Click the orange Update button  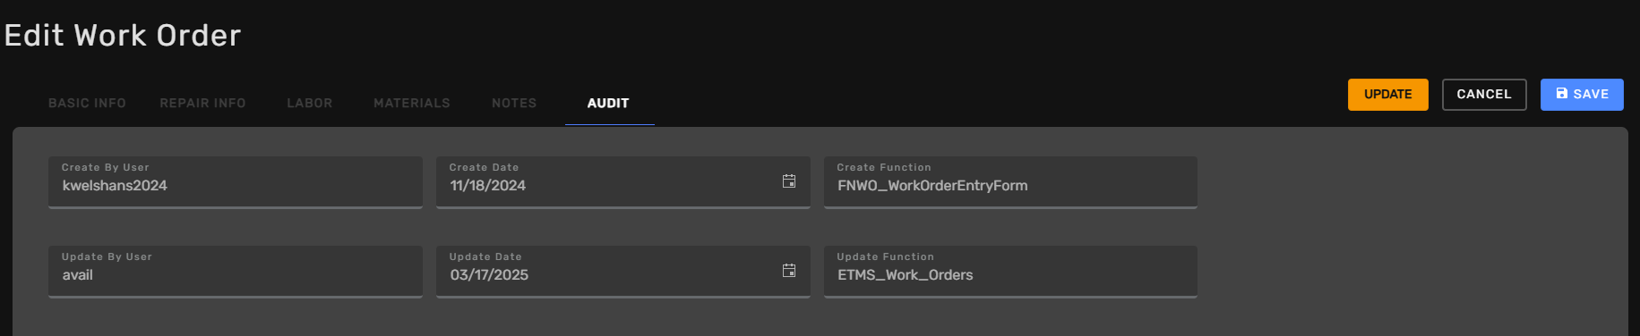pos(1388,95)
